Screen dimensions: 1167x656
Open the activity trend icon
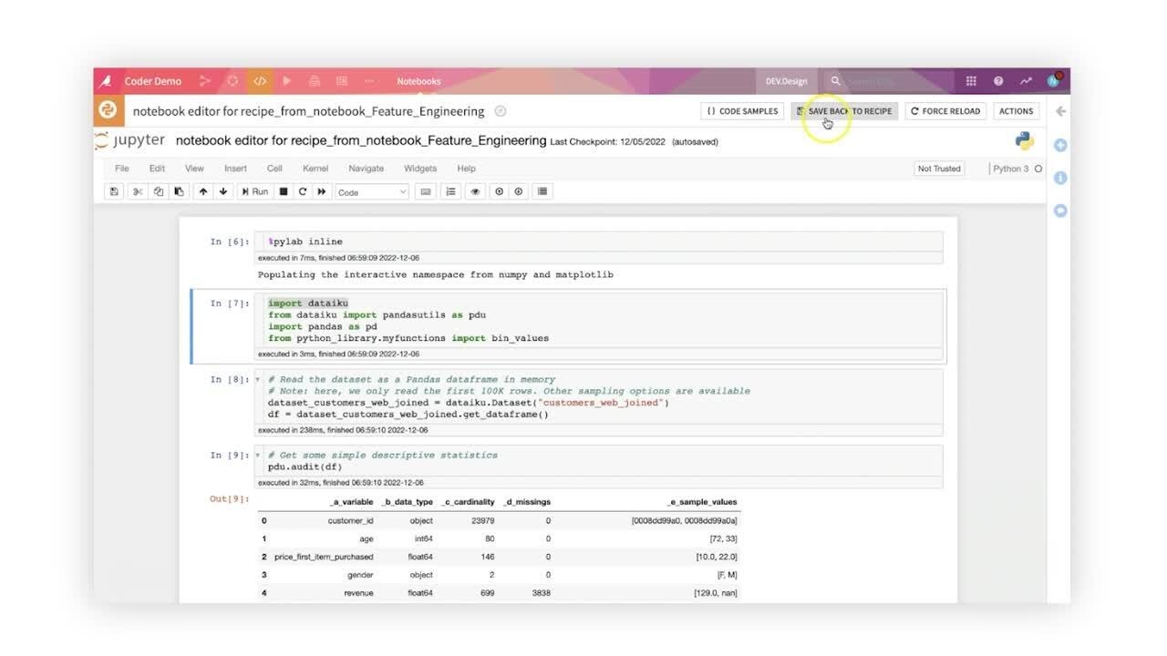coord(1026,81)
